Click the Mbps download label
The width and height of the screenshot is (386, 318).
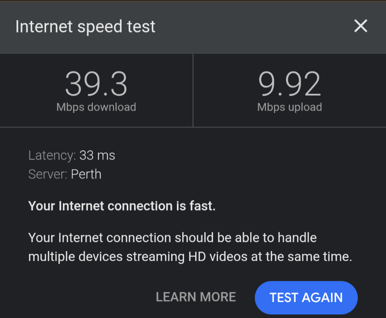[x=96, y=107]
